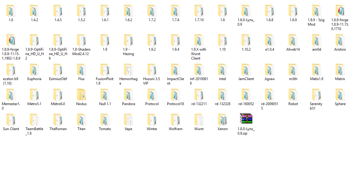
Task: Click the rd-160052 folder icon
Action: pyautogui.click(x=246, y=95)
